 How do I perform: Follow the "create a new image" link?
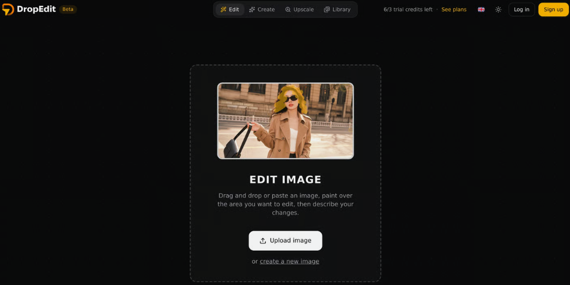[289, 261]
